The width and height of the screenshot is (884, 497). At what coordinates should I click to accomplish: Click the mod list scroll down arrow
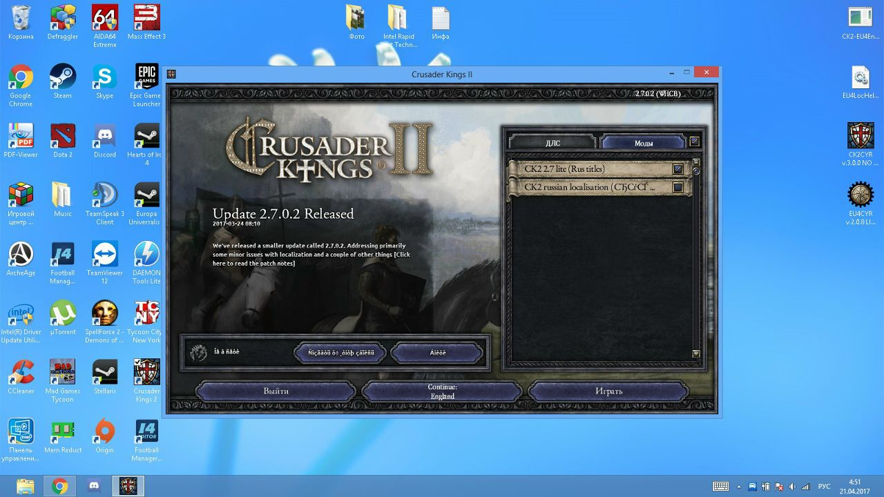click(696, 353)
